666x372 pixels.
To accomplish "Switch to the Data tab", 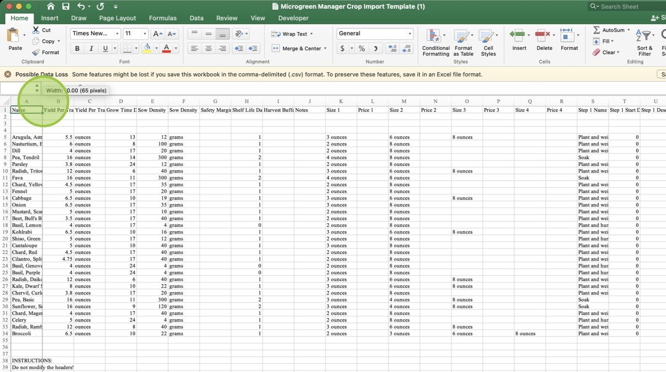I will (197, 18).
